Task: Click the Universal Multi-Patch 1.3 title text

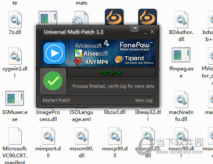Action: tap(73, 32)
